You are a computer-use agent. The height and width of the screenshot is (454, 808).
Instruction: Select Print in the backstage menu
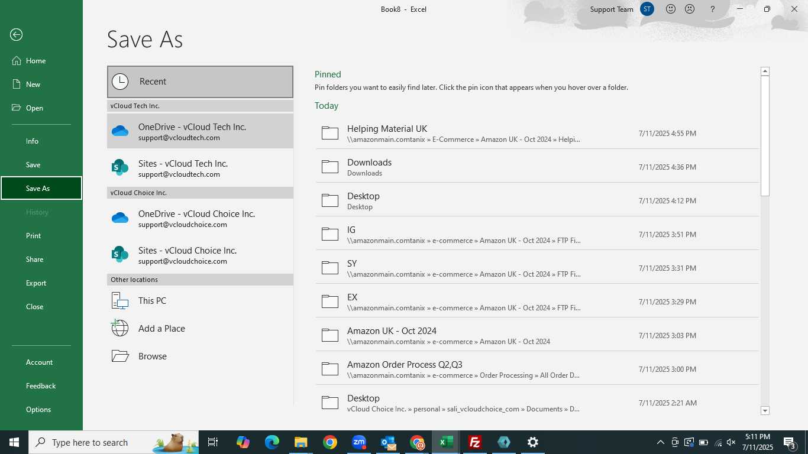click(x=41, y=236)
